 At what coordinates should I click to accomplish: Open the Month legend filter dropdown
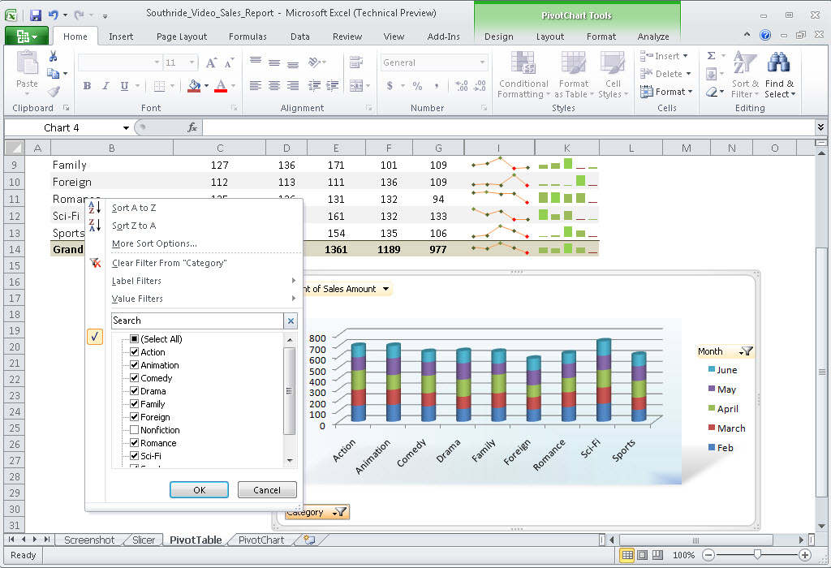747,351
